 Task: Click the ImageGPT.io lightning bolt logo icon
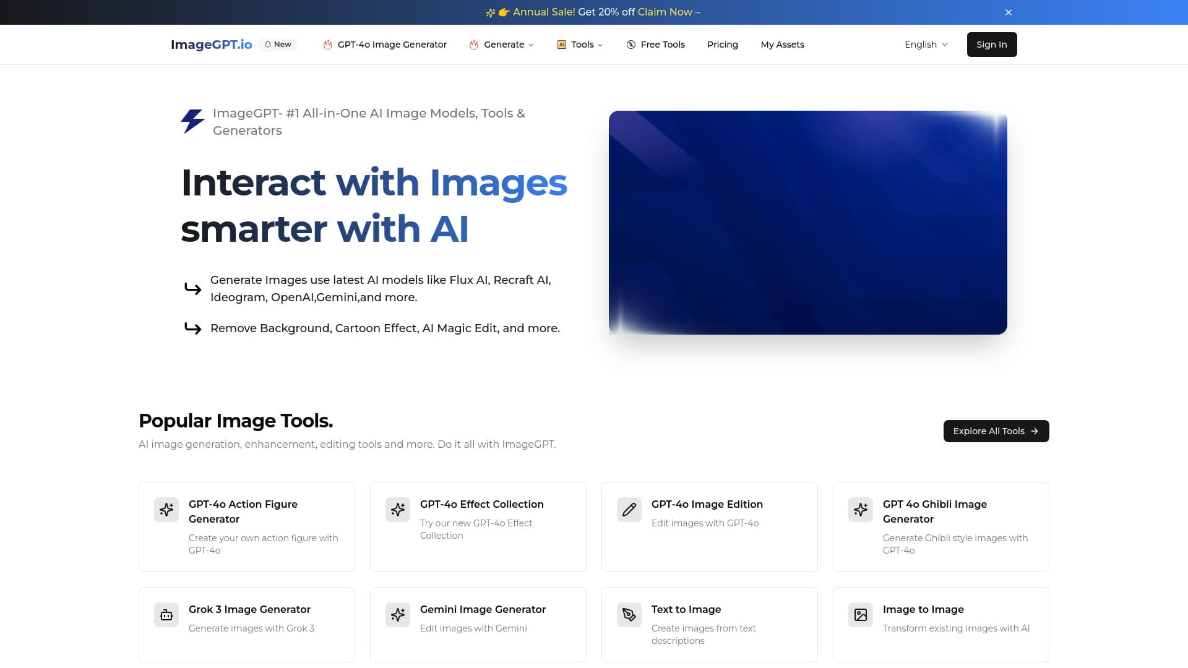coord(192,121)
